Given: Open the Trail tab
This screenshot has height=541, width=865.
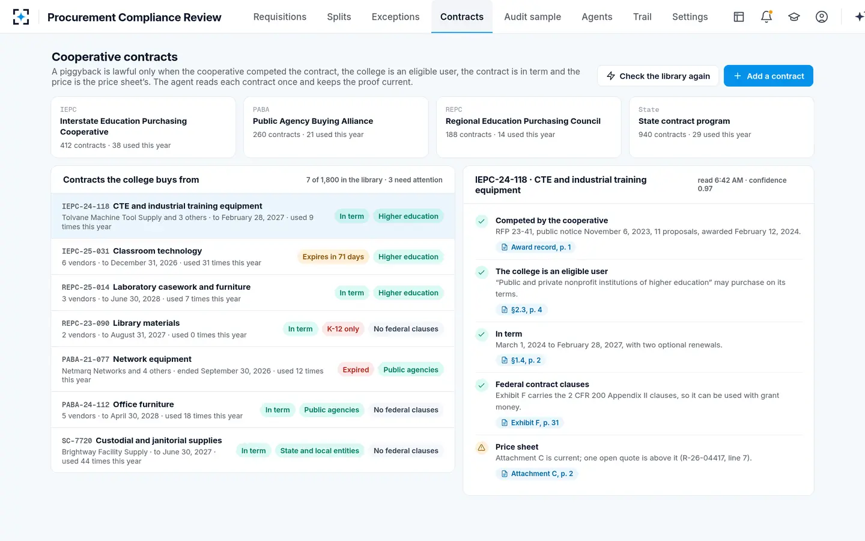Looking at the screenshot, I should tap(642, 17).
